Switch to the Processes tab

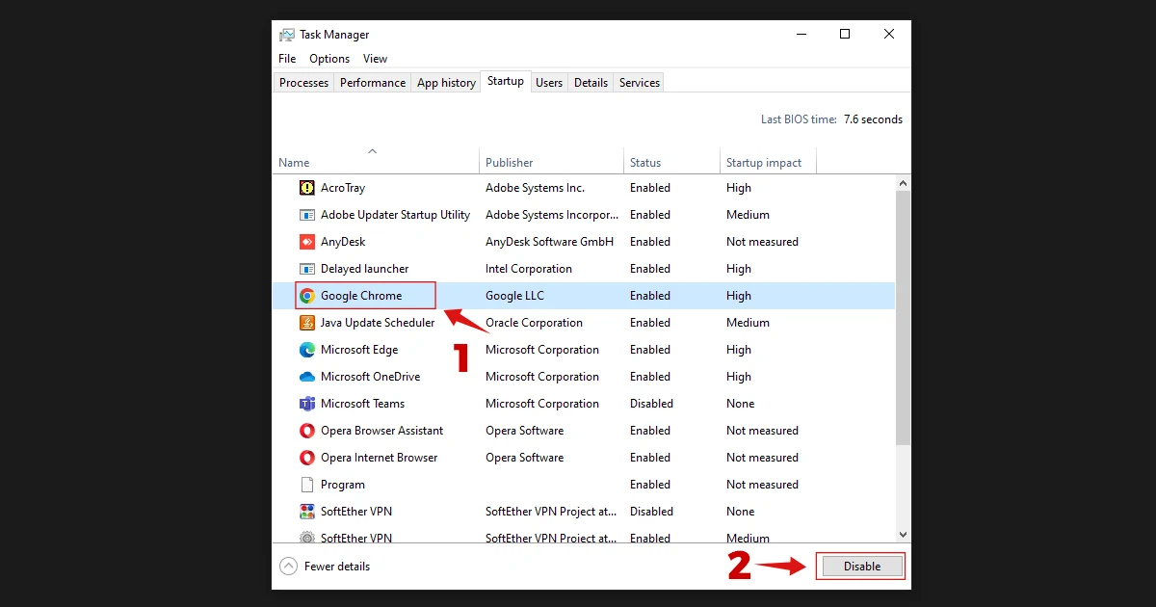304,83
